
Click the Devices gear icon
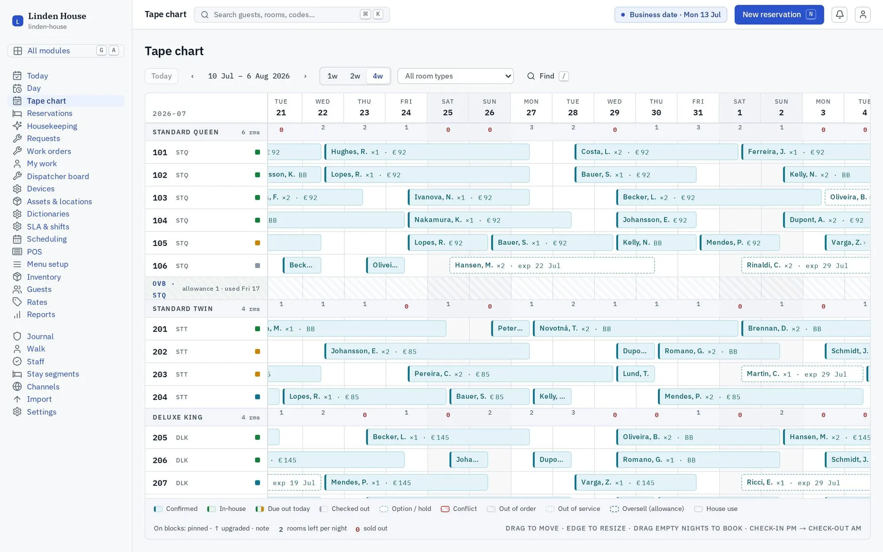(17, 189)
